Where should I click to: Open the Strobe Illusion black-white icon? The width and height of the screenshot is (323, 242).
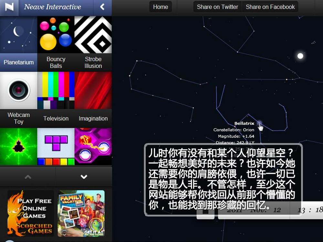coord(93,35)
